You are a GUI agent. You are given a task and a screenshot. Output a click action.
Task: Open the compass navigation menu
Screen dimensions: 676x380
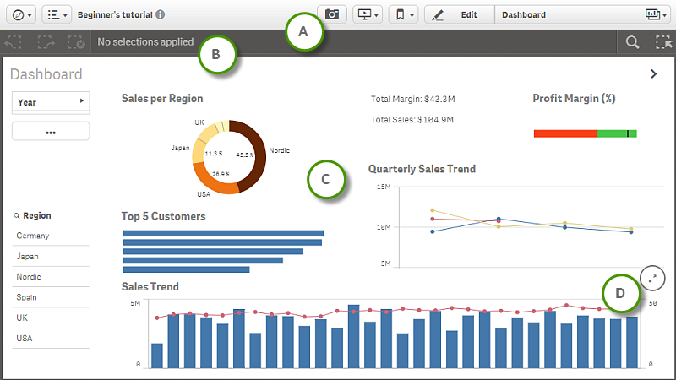coord(23,14)
